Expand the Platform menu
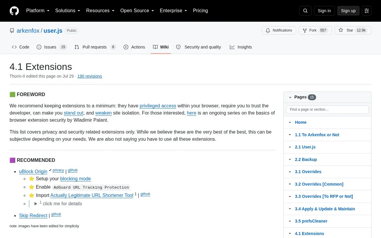 [38, 11]
